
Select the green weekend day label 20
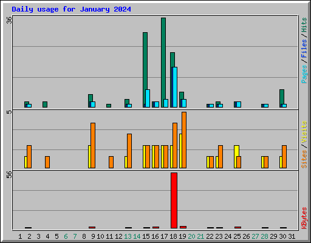click(191, 236)
